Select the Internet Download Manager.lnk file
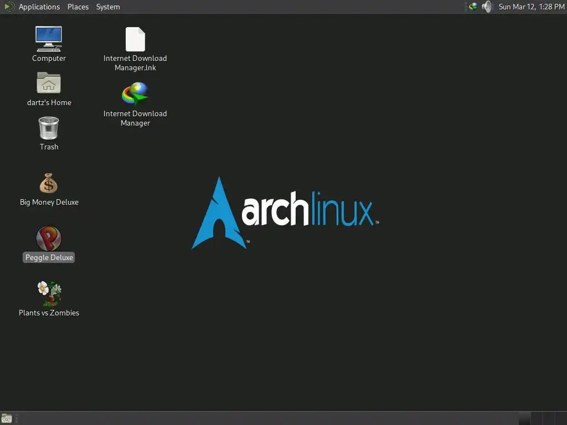The image size is (567, 425). (135, 39)
